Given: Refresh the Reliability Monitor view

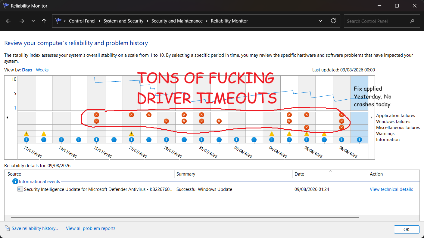Looking at the screenshot, I should (333, 21).
